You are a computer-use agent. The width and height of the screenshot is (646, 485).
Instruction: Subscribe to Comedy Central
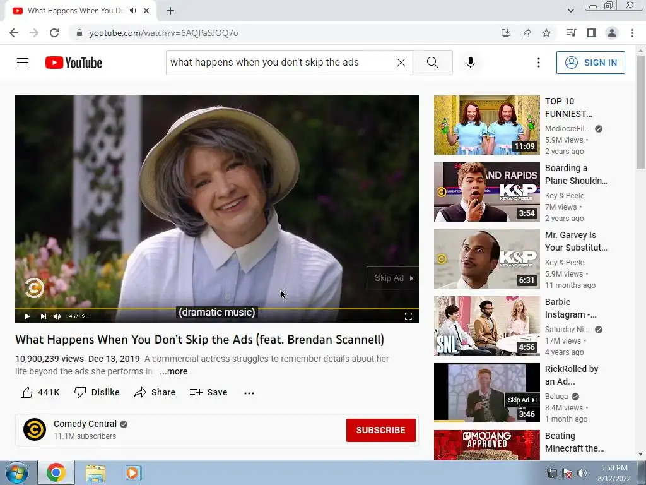[x=380, y=430]
